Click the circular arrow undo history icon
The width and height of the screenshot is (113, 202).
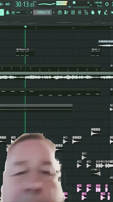tap(107, 4)
